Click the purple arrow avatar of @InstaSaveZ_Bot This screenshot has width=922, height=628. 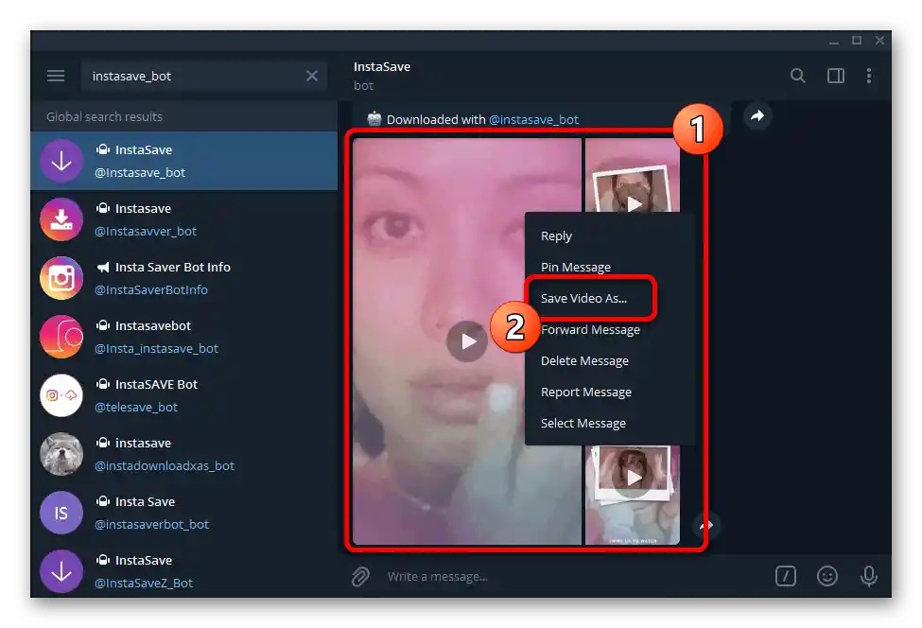(x=61, y=571)
